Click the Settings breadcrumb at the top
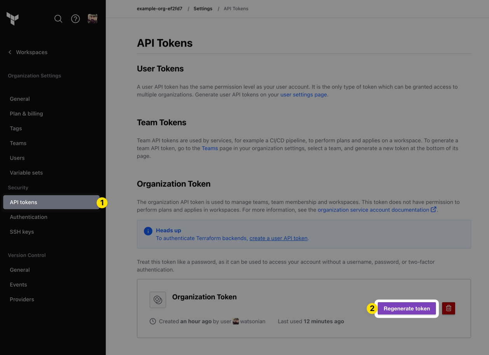Image resolution: width=489 pixels, height=355 pixels. 203,8
